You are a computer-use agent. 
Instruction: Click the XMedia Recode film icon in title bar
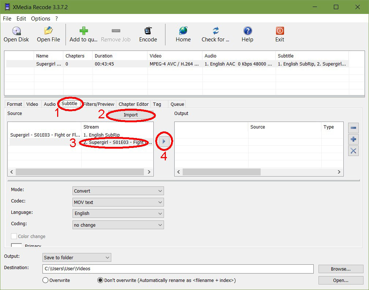(7, 7)
